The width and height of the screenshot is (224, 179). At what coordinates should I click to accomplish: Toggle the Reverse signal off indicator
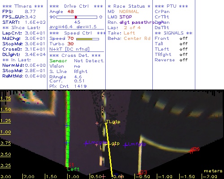tap(183, 60)
